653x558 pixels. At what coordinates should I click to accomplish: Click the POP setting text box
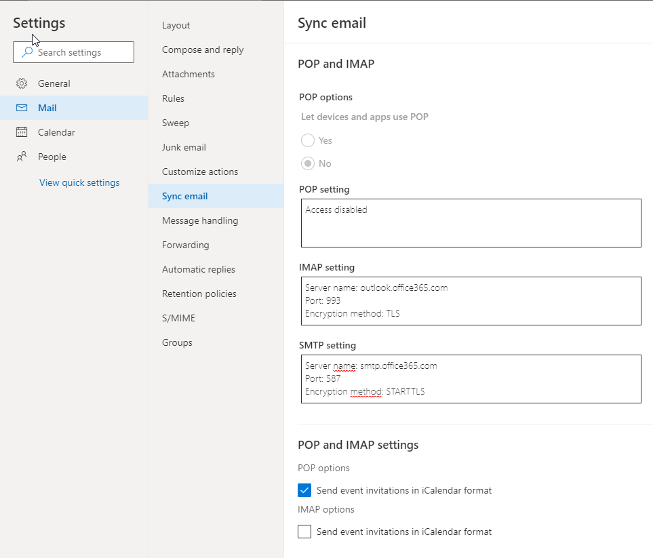pos(471,223)
